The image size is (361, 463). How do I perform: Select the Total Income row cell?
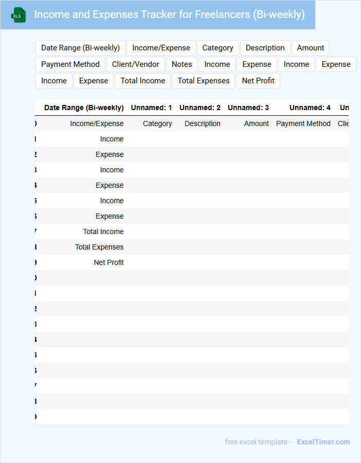103,232
